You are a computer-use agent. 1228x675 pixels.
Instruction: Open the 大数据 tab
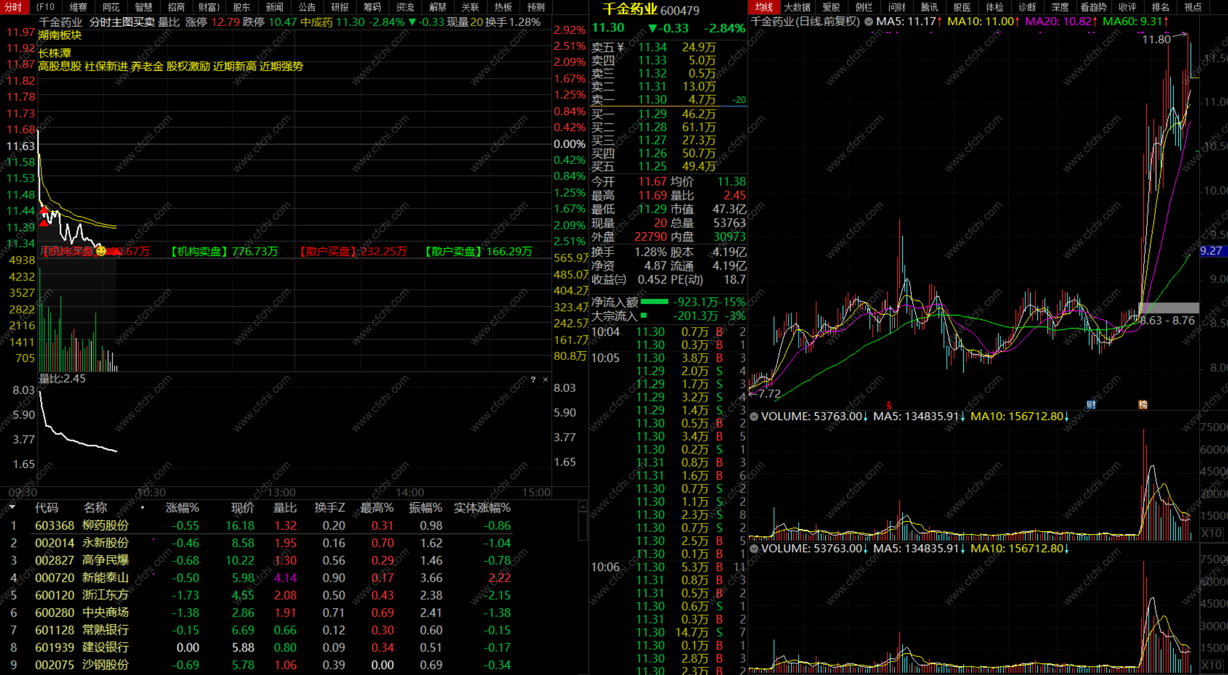pos(797,7)
